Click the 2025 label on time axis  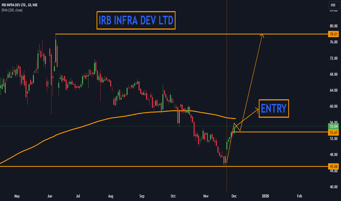265,196
